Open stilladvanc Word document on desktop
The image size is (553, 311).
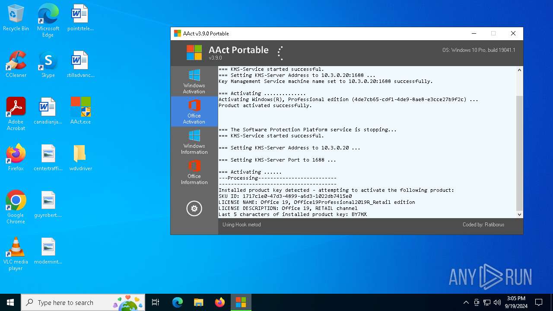coord(80,65)
